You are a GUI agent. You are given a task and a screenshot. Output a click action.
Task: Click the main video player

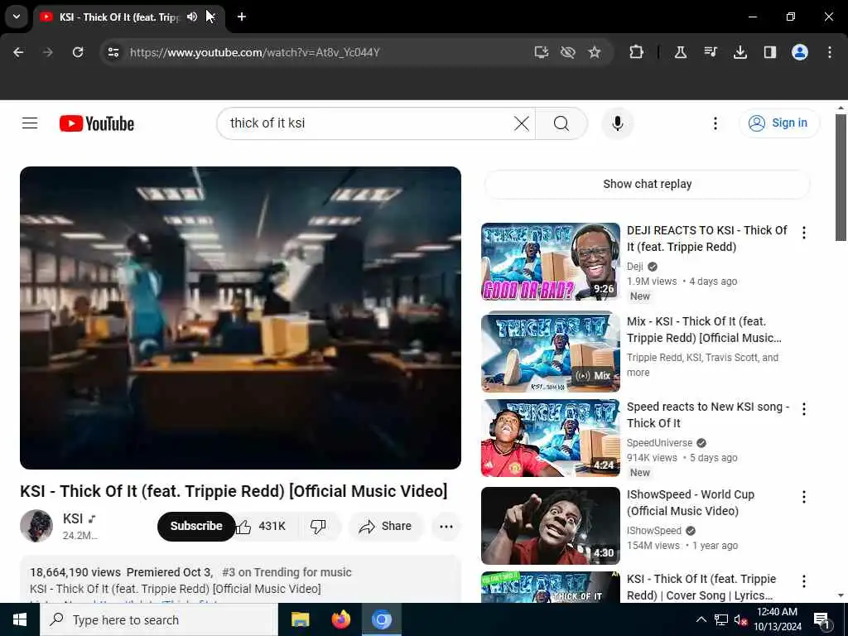241,318
